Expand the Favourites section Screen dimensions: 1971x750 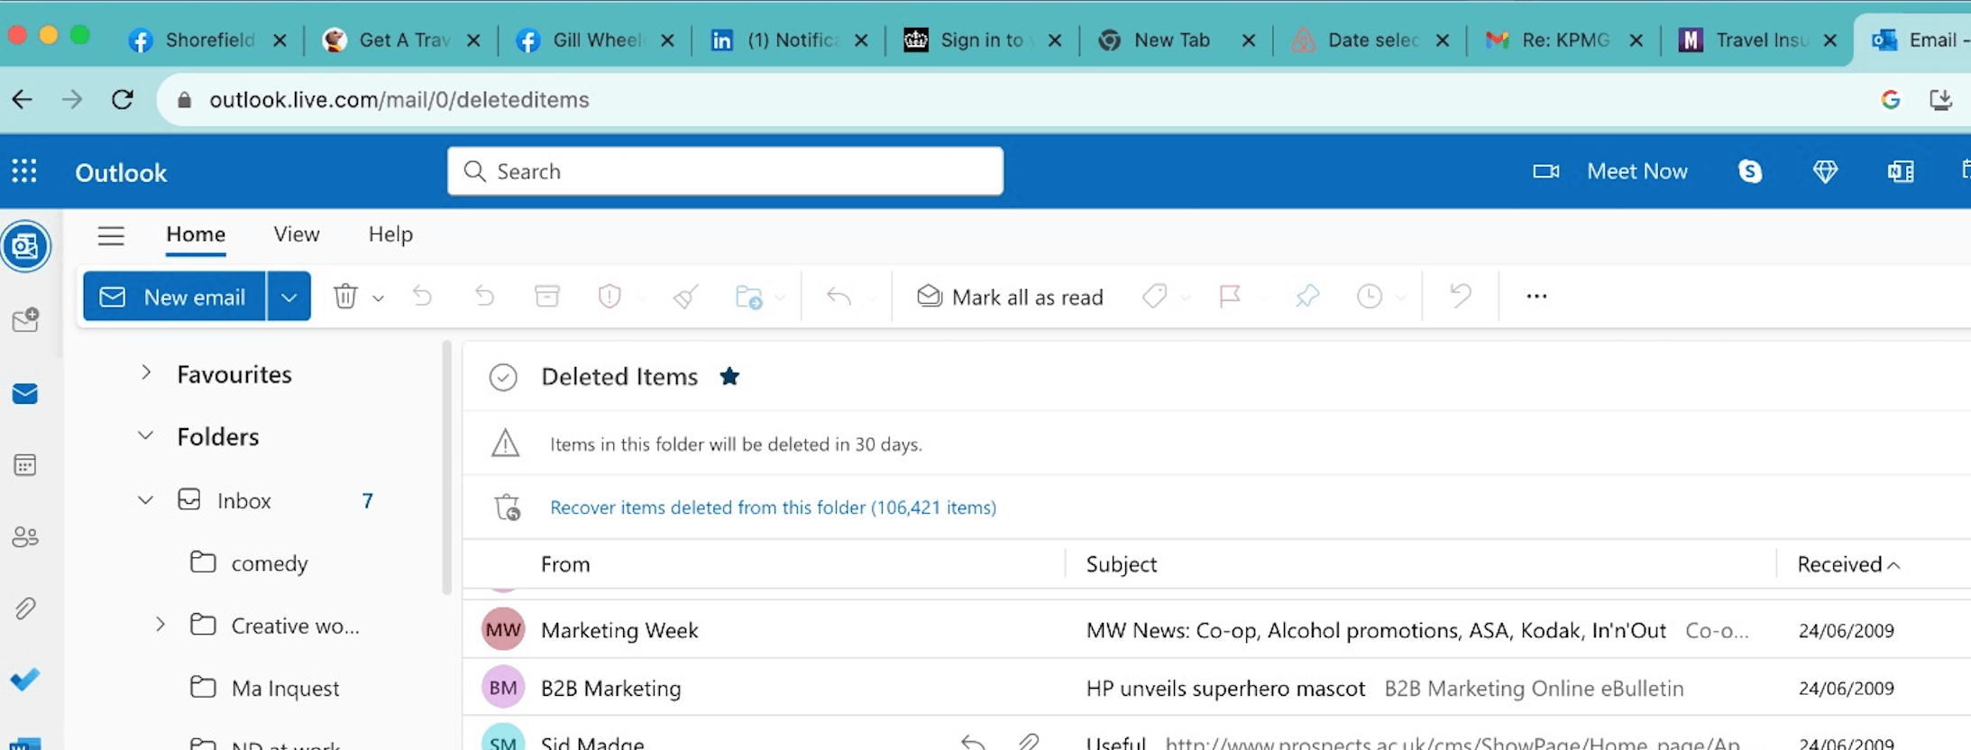pyautogui.click(x=146, y=373)
